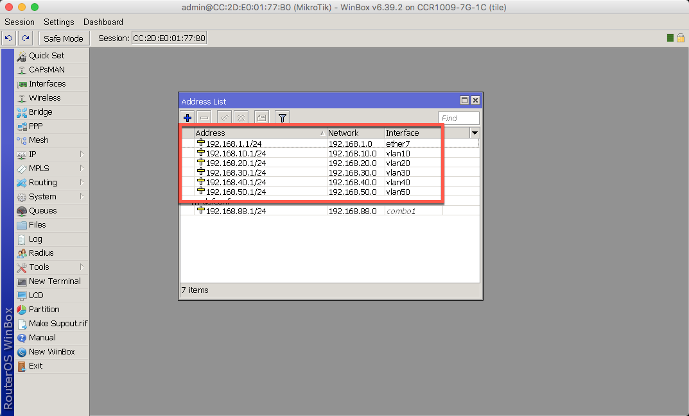Click the Session address field

pos(169,38)
